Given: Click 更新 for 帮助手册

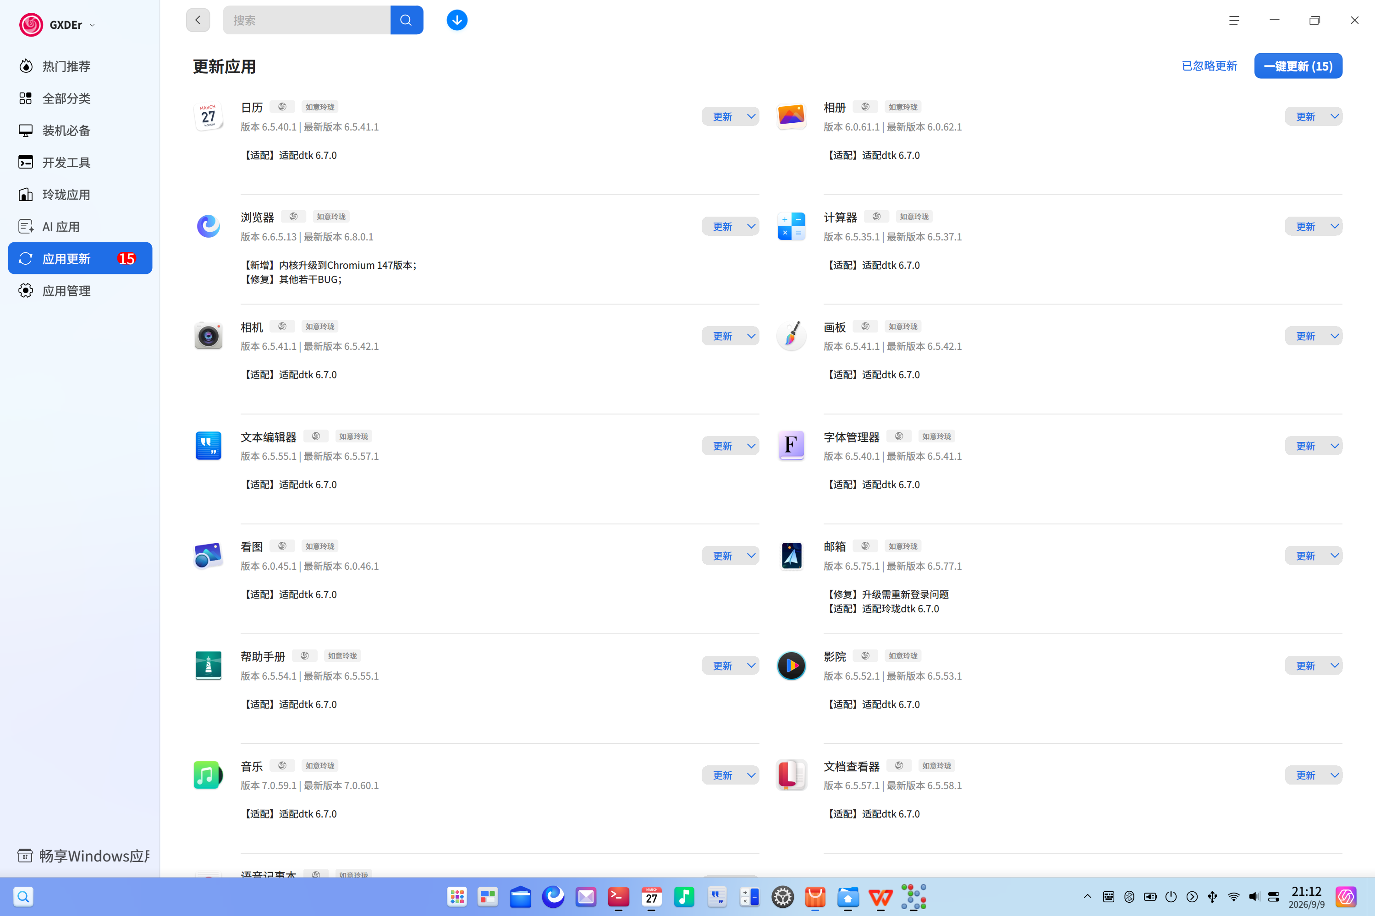Looking at the screenshot, I should pyautogui.click(x=723, y=665).
